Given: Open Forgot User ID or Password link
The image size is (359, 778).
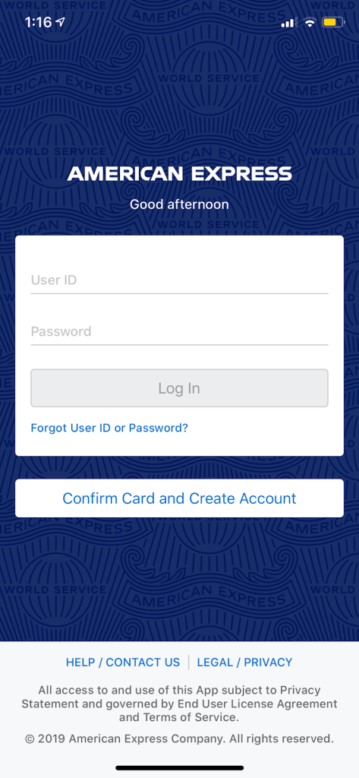Looking at the screenshot, I should click(109, 428).
